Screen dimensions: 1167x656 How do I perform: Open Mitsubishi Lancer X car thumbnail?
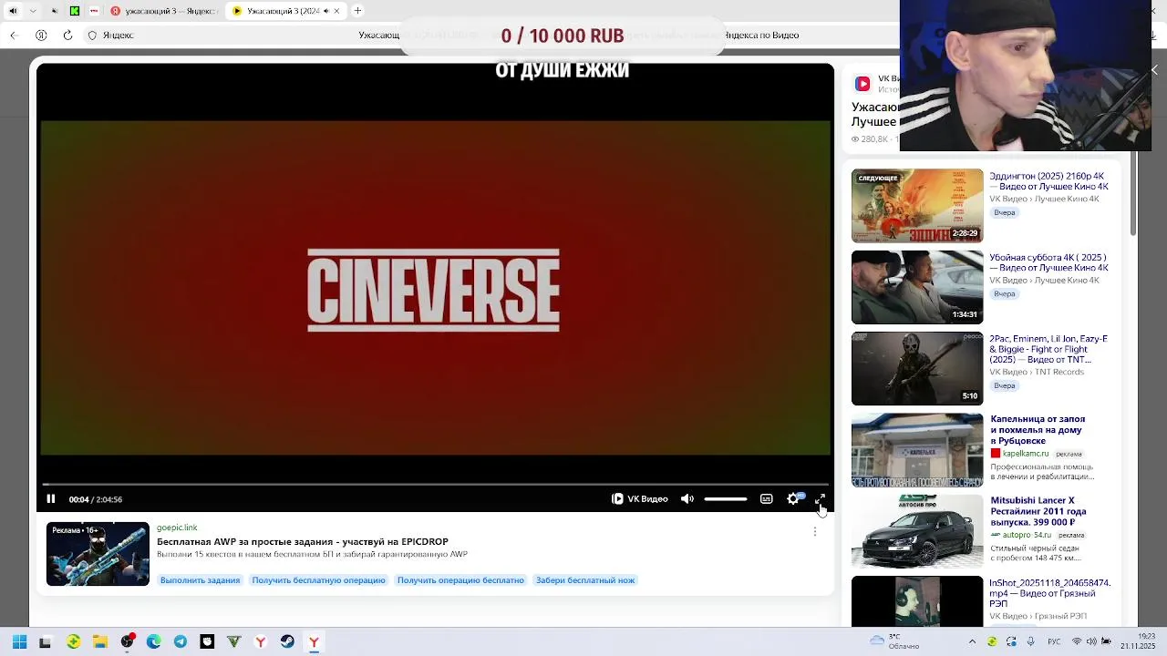tap(917, 531)
